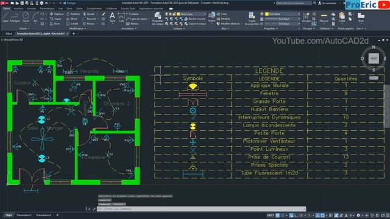Click the Linéaire dimension tool
This screenshot has width=390, height=219.
(x=133, y=14)
